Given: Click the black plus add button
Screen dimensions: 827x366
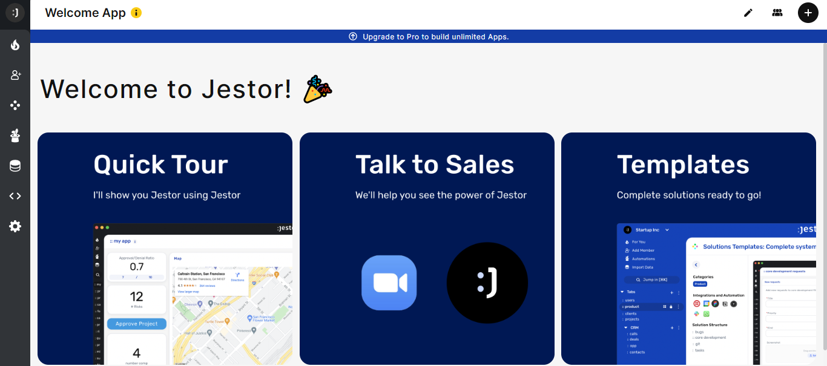Looking at the screenshot, I should 808,13.
